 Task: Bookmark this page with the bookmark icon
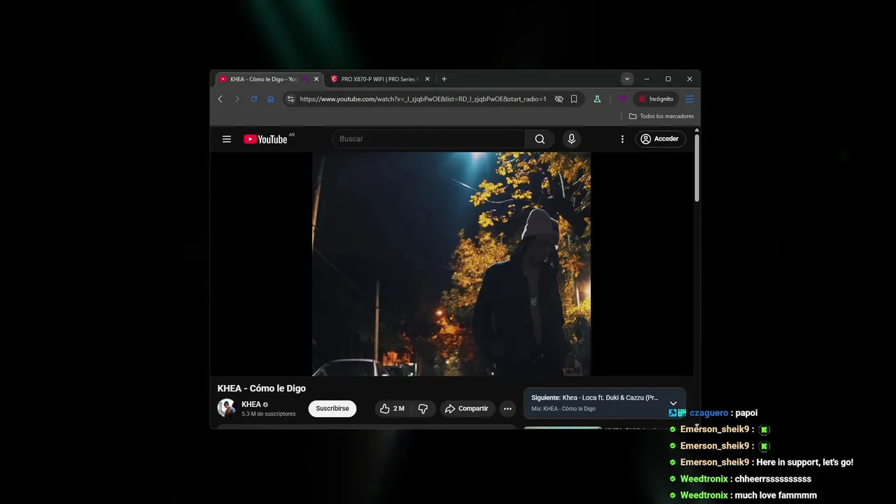pos(574,99)
